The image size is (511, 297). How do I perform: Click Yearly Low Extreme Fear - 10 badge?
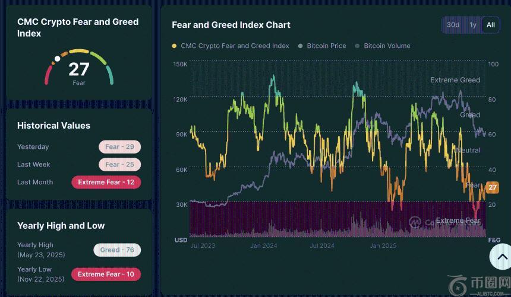point(106,274)
